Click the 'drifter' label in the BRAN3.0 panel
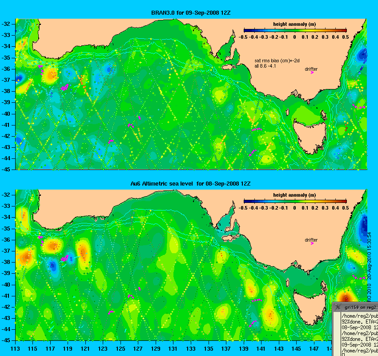Screen dimensions: 378x356 (x=311, y=69)
